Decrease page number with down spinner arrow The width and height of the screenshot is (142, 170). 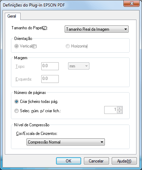coord(120,111)
